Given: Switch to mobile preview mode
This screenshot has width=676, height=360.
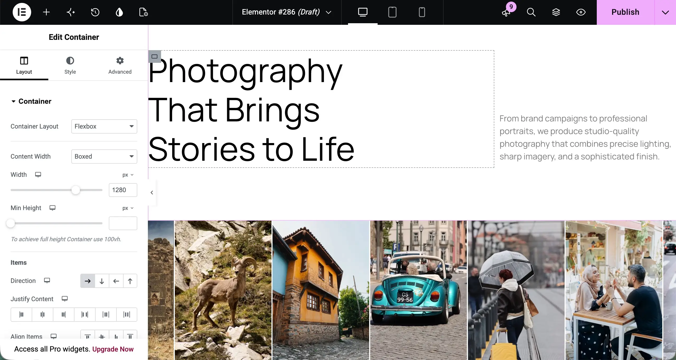Looking at the screenshot, I should click(422, 12).
